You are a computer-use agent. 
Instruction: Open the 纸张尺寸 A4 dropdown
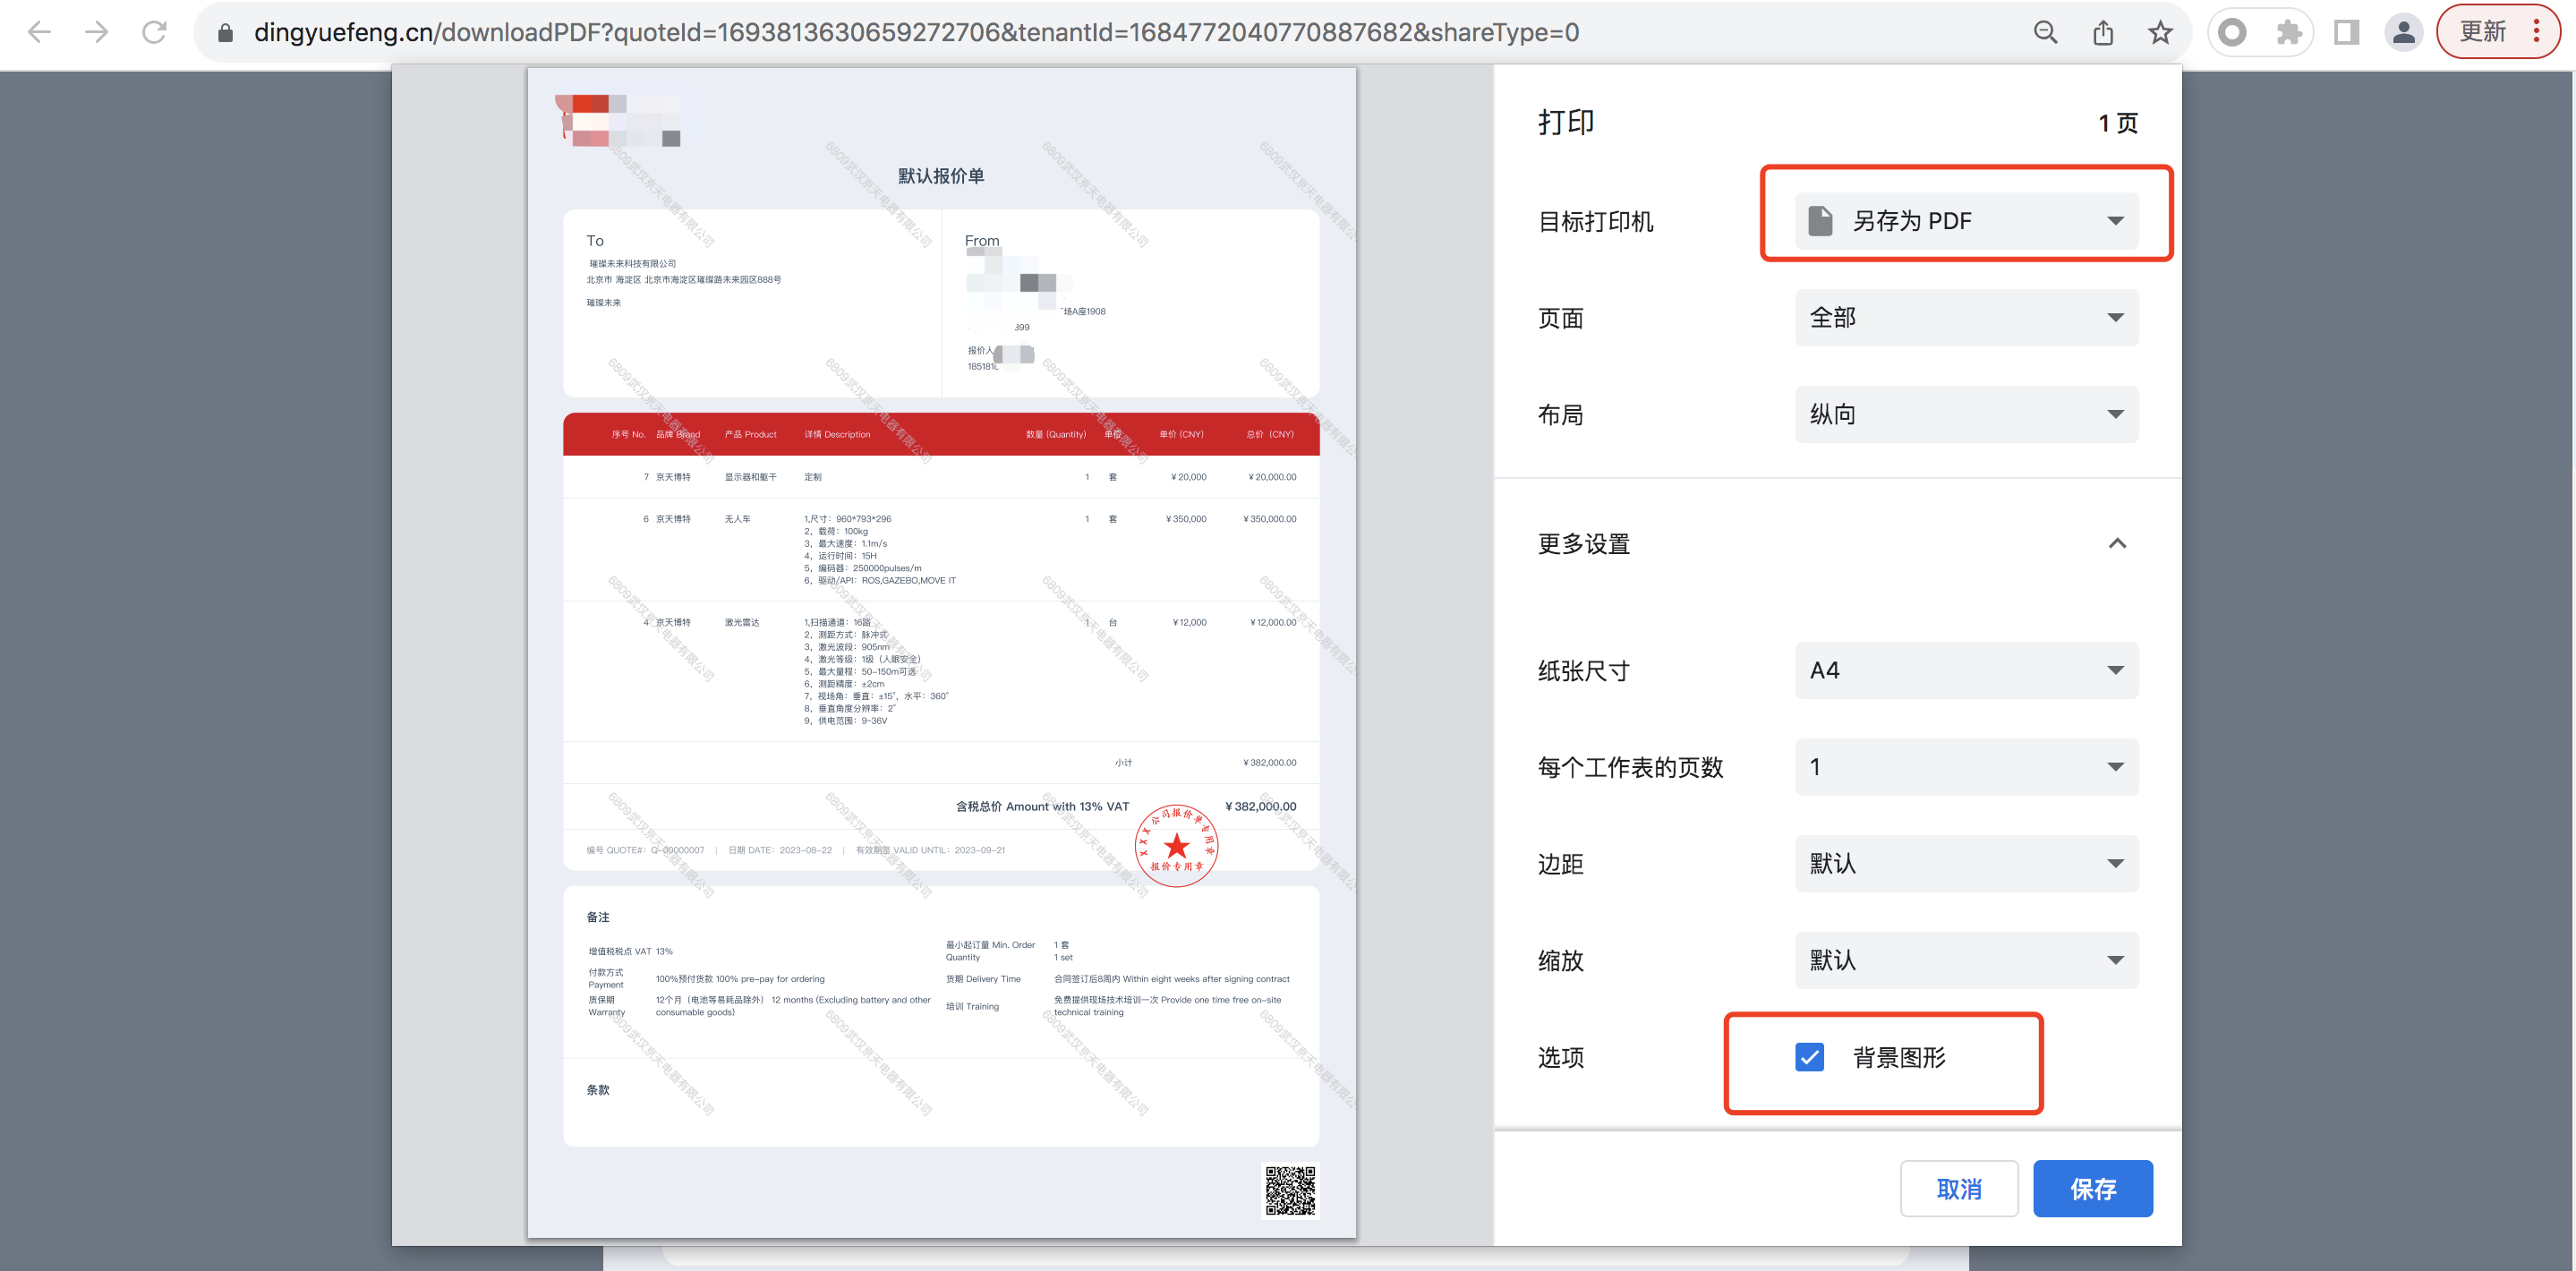coord(1966,670)
